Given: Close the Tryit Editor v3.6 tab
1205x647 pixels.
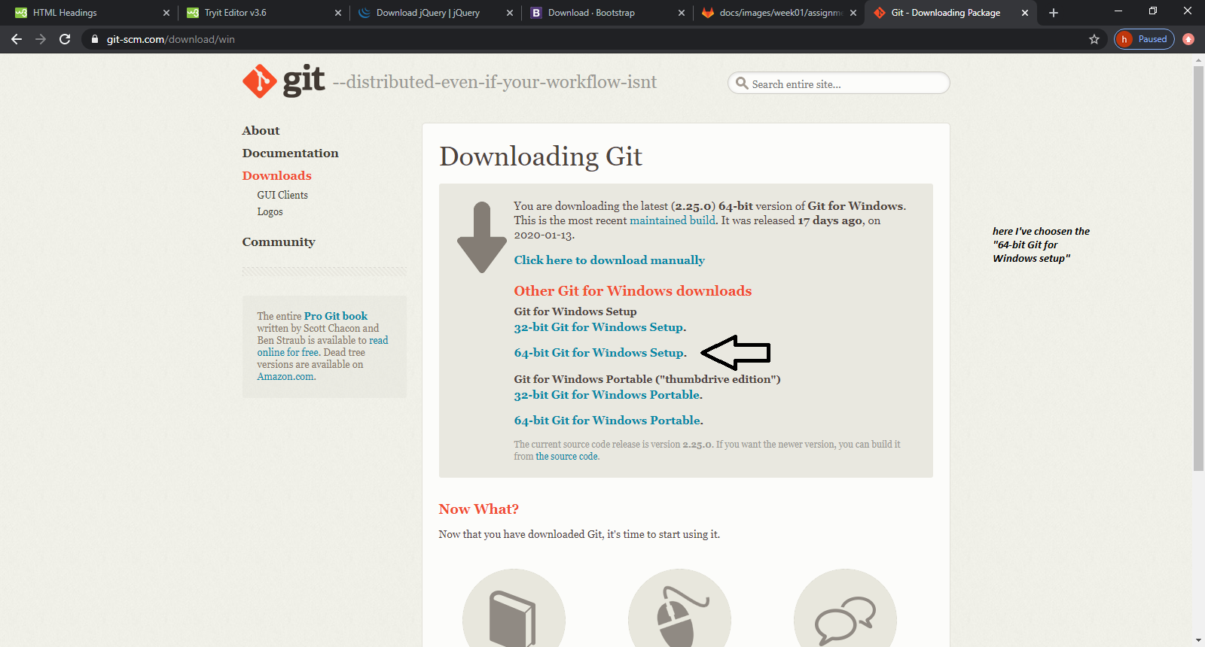Looking at the screenshot, I should point(338,13).
